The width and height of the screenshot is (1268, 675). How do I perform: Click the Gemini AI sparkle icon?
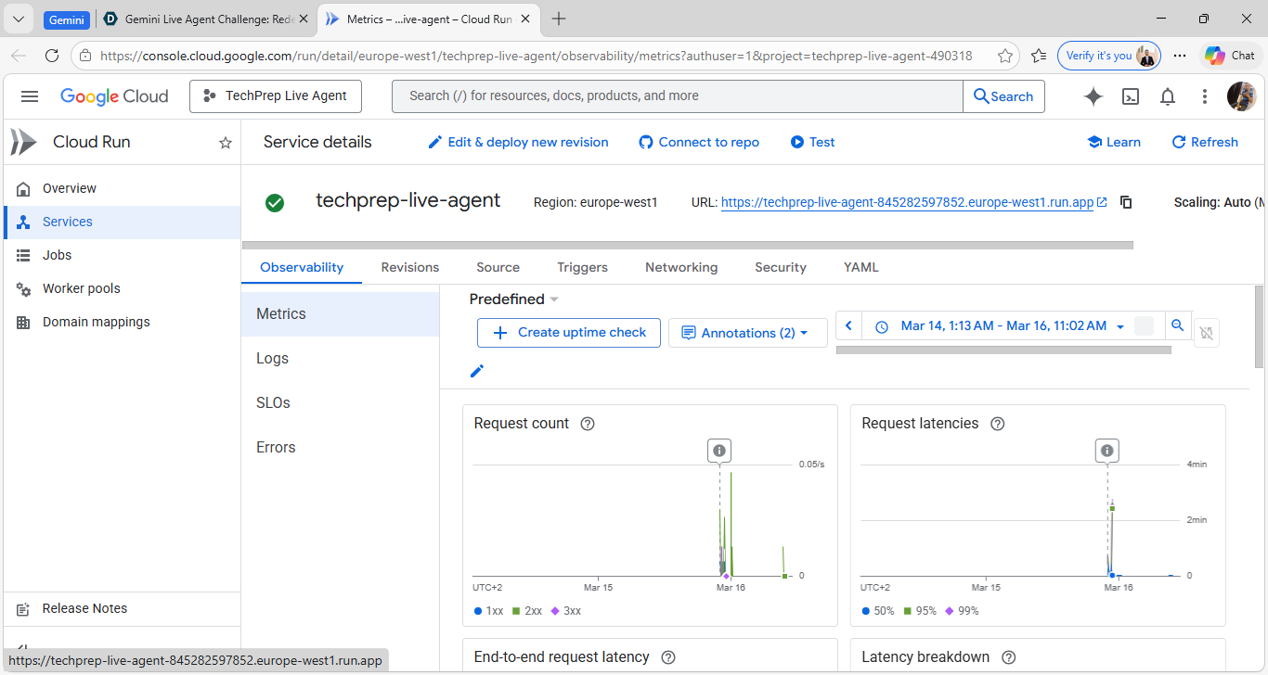[1093, 96]
